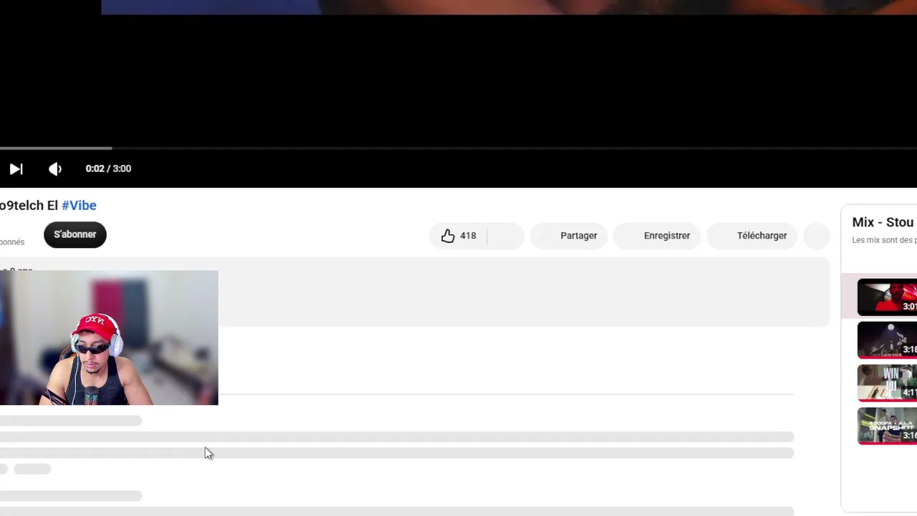Open the #Vibe hashtag link
This screenshot has height=516, width=917.
(x=79, y=206)
